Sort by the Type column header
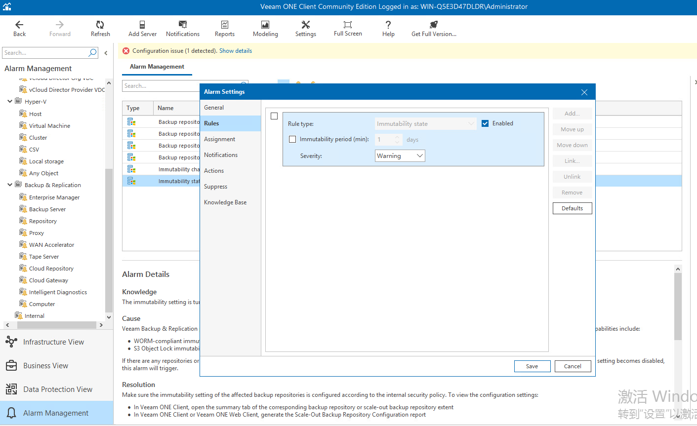Image resolution: width=697 pixels, height=426 pixels. [x=133, y=108]
